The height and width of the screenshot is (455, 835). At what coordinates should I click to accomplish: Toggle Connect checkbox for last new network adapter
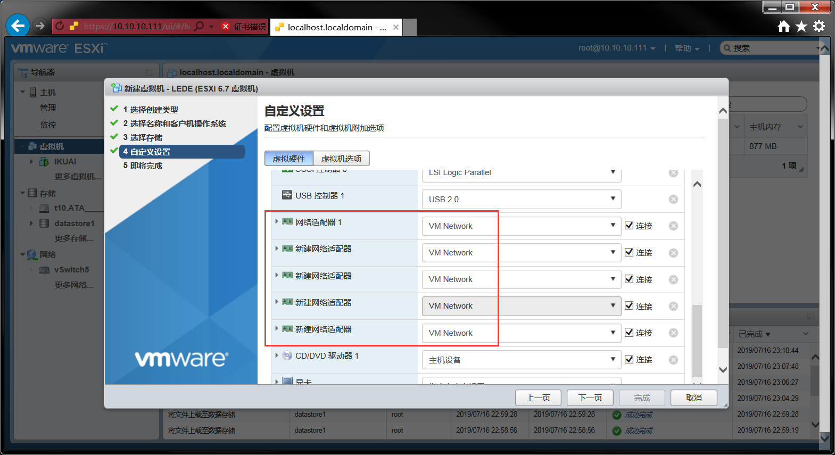629,333
